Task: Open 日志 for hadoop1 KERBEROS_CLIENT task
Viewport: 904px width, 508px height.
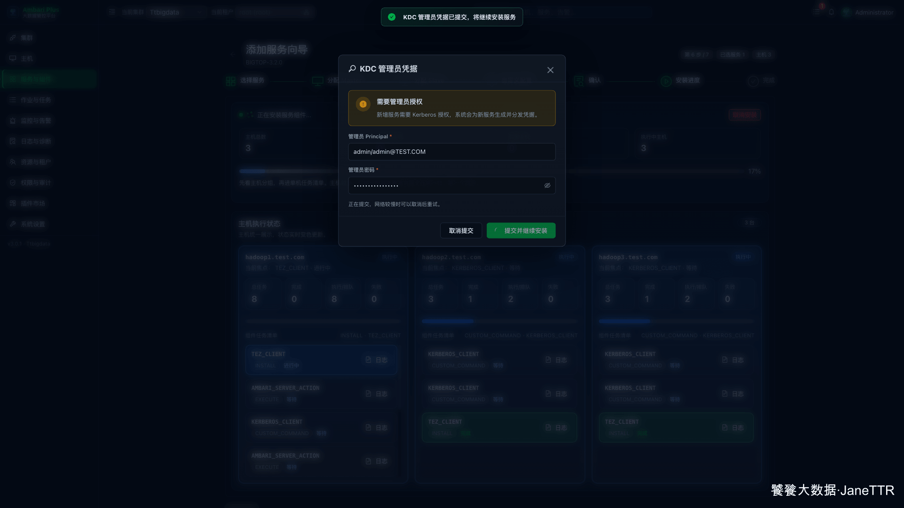Action: pos(377,428)
